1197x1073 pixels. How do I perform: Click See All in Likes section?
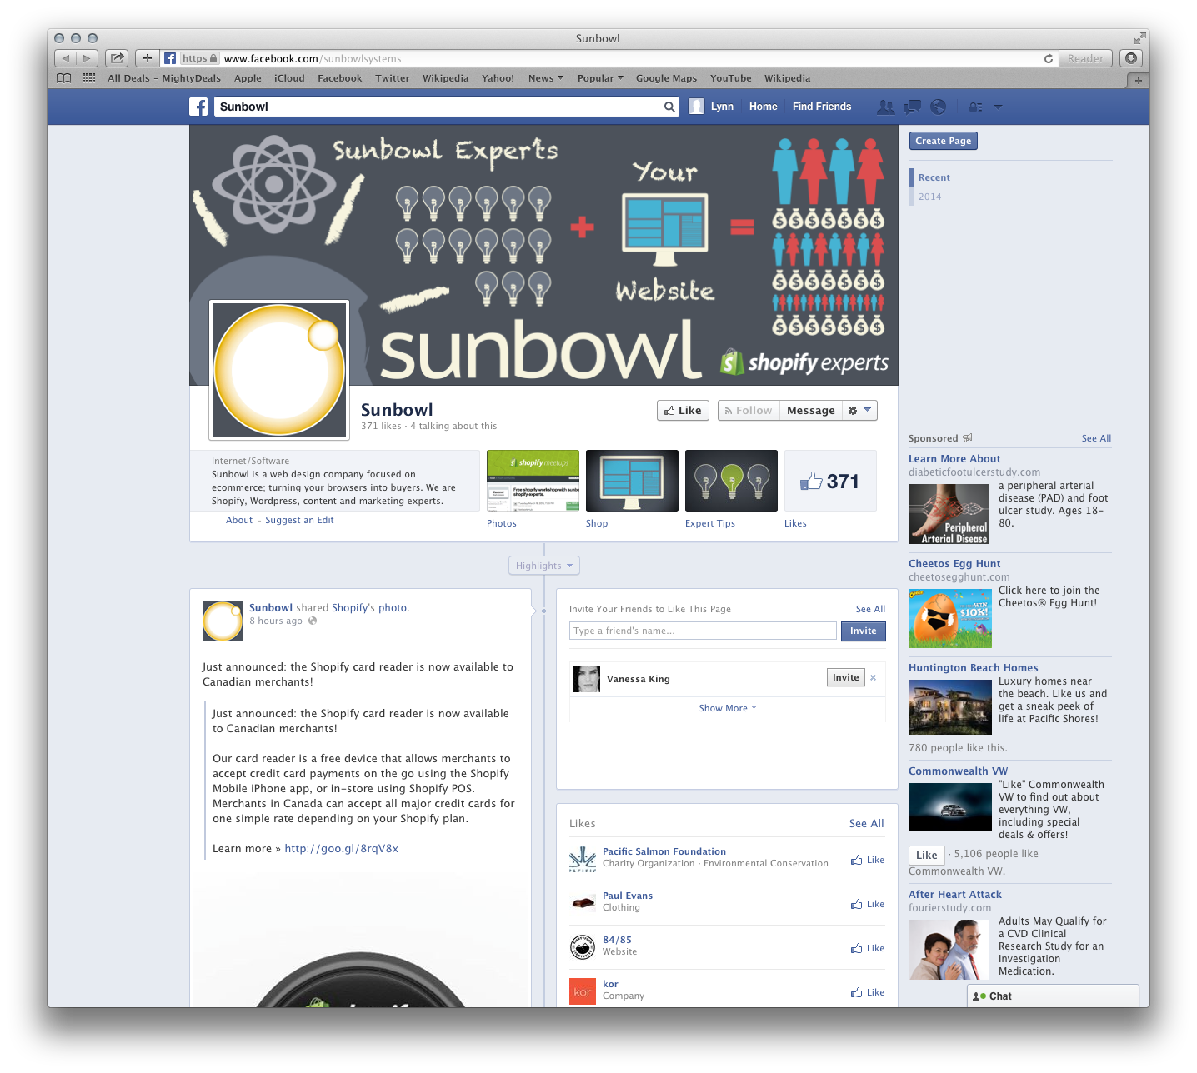coord(866,823)
